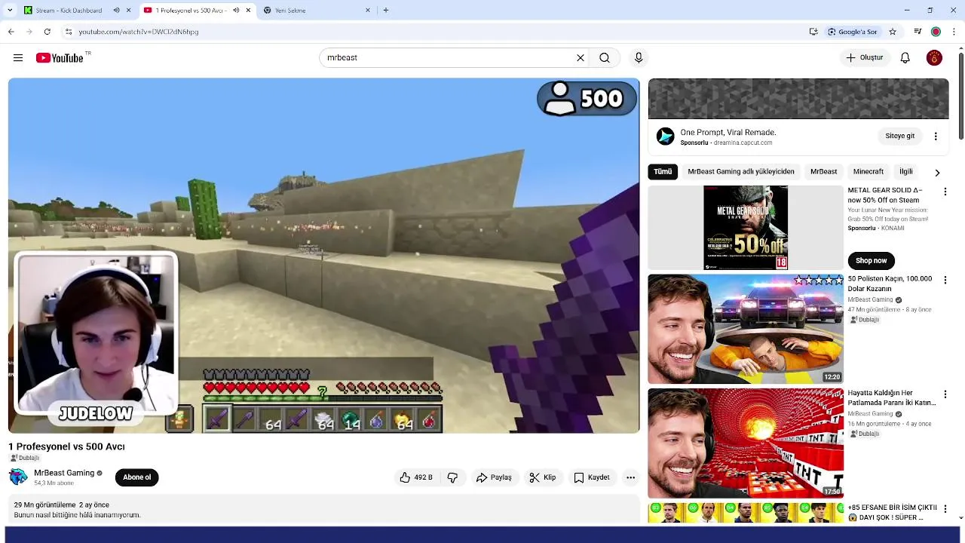Start voice search with the microphone icon
This screenshot has width=965, height=543.
(x=639, y=58)
